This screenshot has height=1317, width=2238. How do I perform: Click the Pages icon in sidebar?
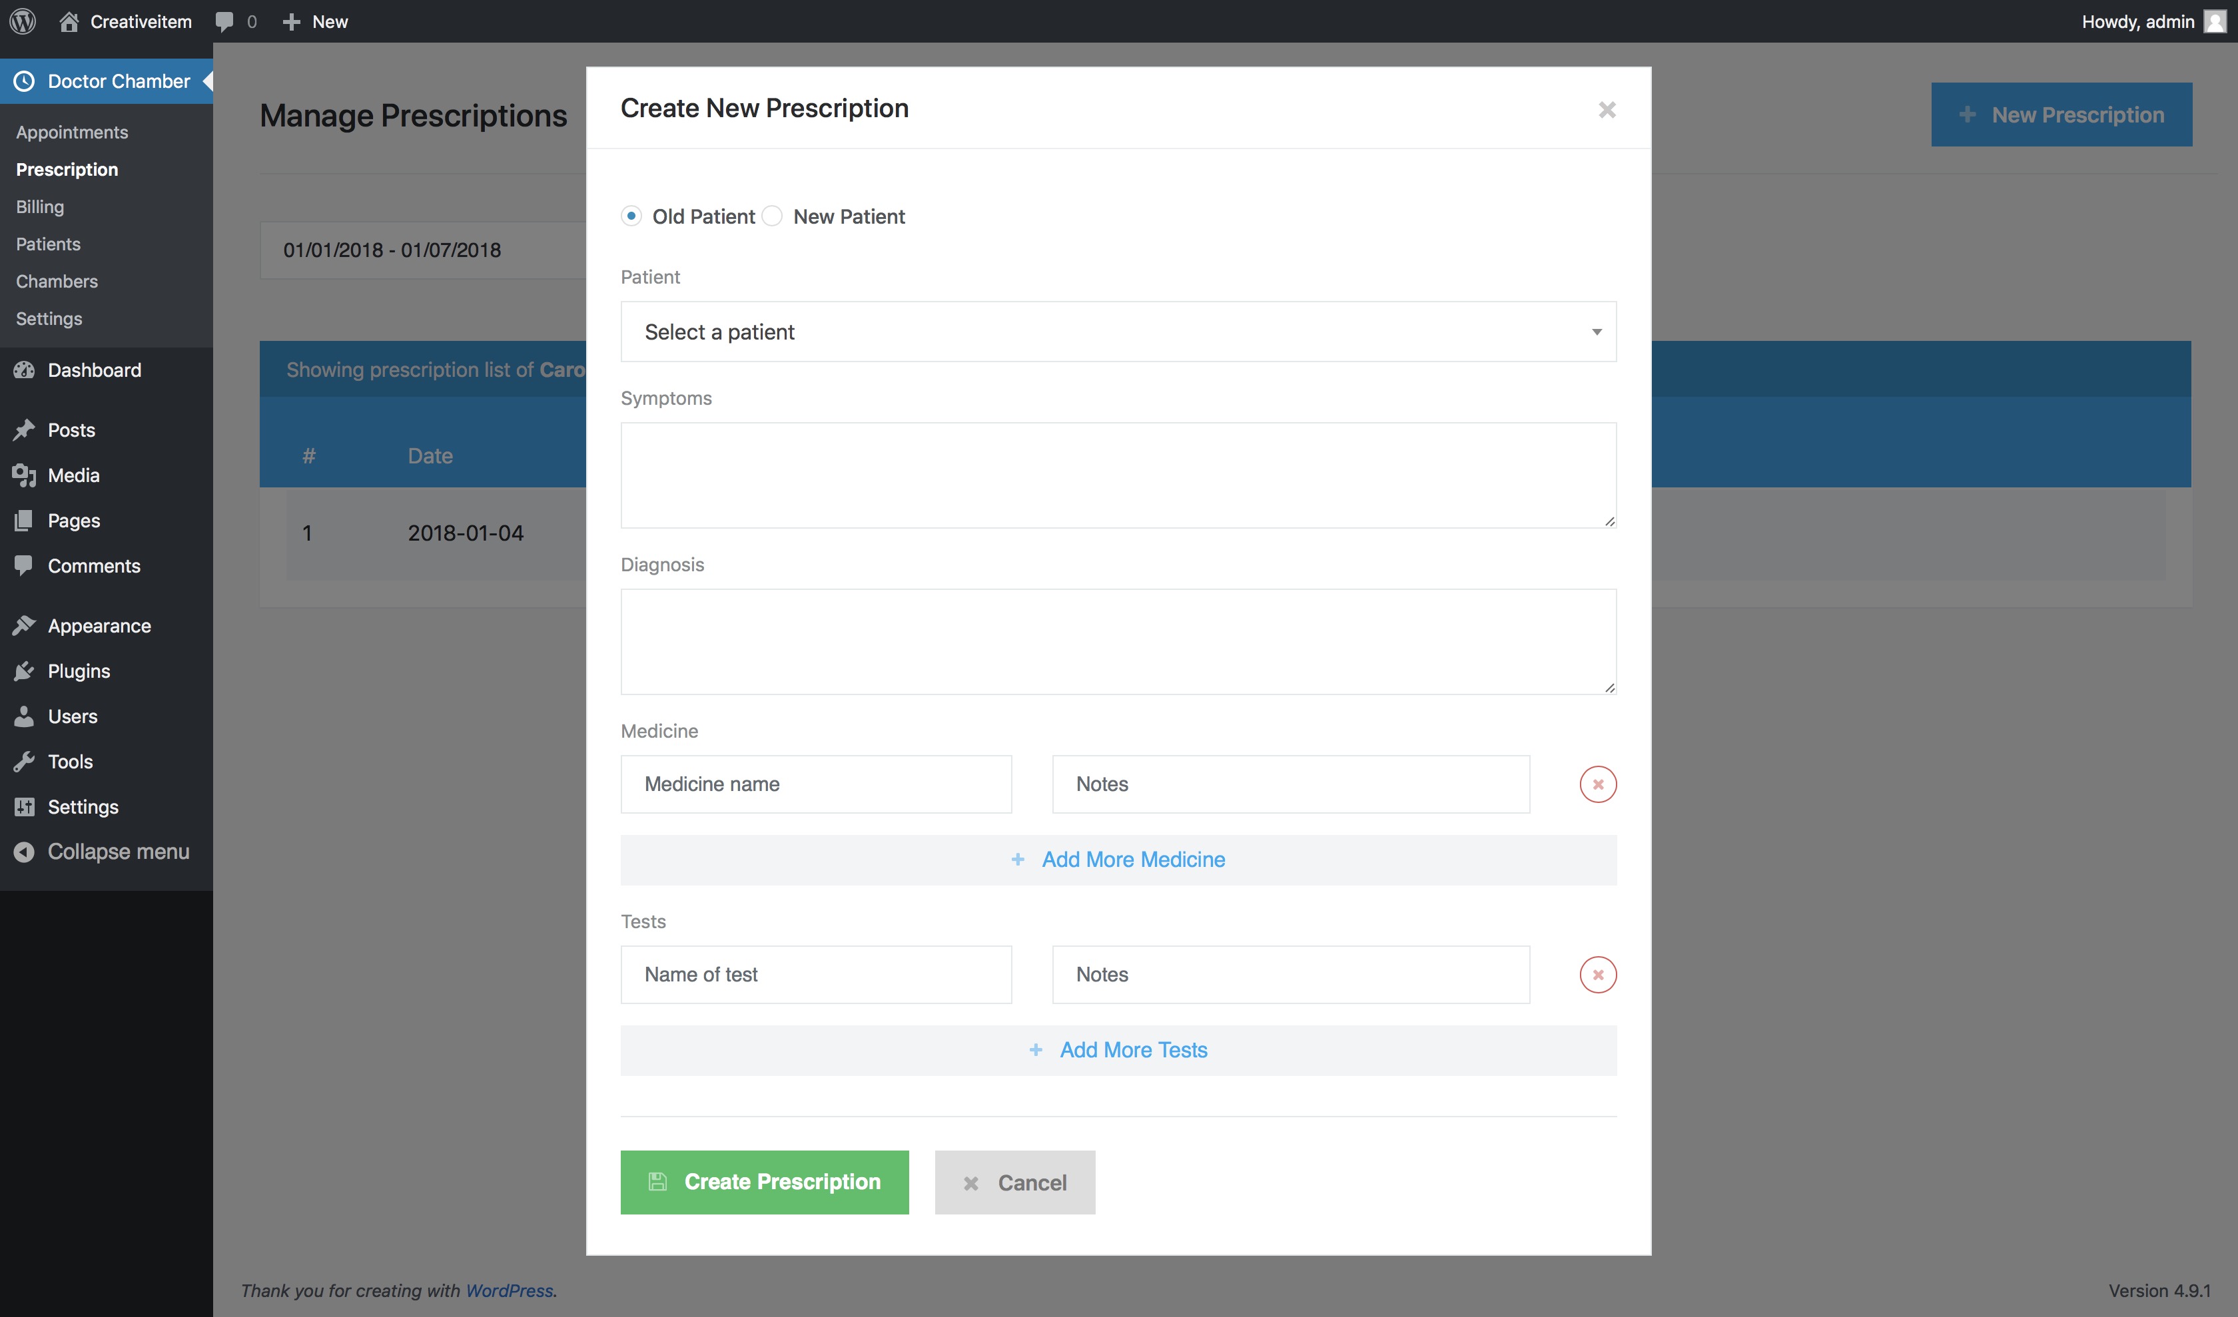[x=24, y=520]
